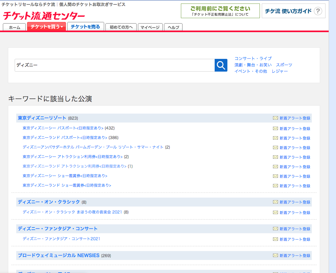Open 東京ディズニーシー アトラクション利用券 link
The height and width of the screenshot is (273, 336).
coord(73,157)
